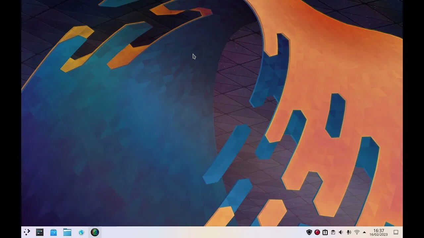Click the microphone tray icon
The image size is (424, 238).
coord(349,232)
